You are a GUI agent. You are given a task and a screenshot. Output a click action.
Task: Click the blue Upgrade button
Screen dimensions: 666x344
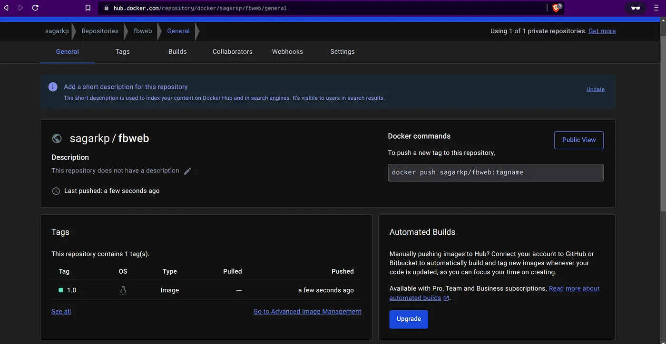click(x=409, y=319)
